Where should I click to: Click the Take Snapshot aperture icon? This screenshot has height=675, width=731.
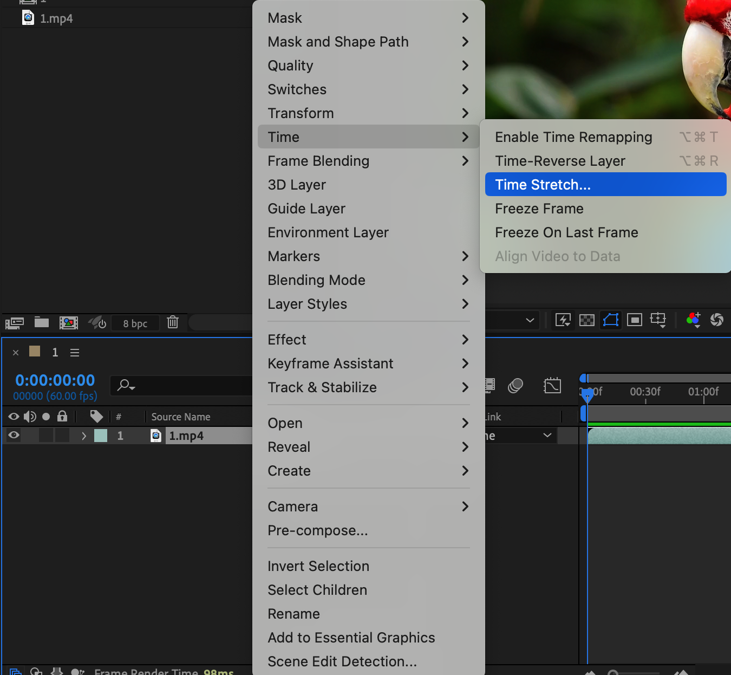[716, 320]
